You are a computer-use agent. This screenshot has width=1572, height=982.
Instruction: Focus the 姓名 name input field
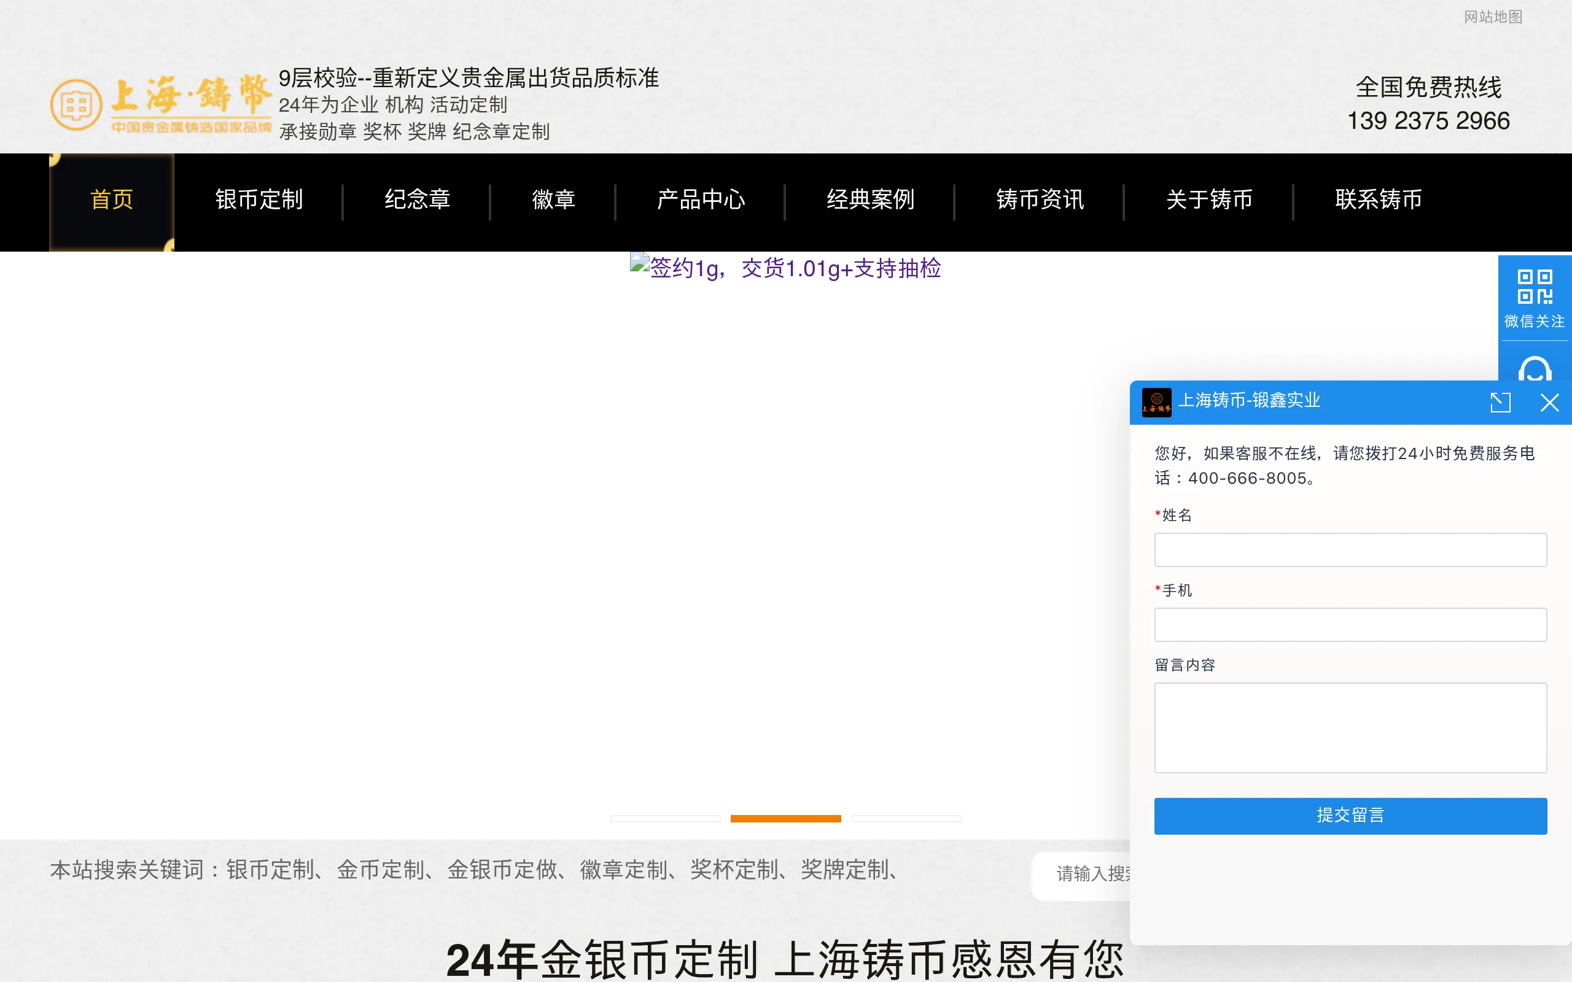tap(1350, 549)
